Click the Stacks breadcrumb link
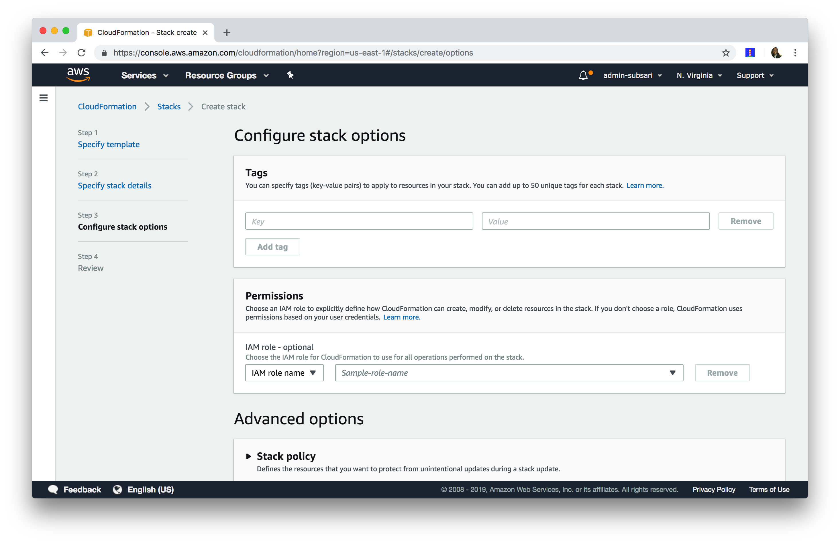840x544 pixels. tap(169, 107)
